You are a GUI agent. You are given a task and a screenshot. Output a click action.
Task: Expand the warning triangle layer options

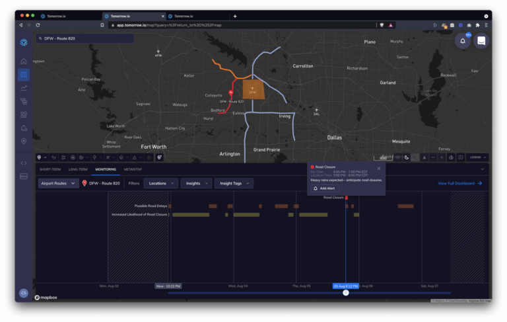[141, 157]
